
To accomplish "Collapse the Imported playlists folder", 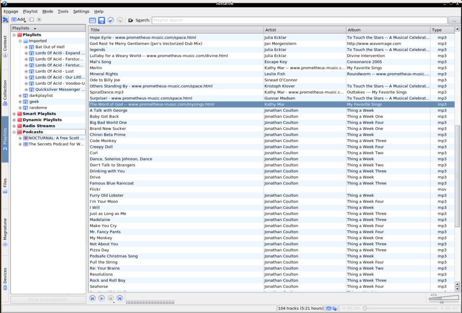I will tap(20, 41).
